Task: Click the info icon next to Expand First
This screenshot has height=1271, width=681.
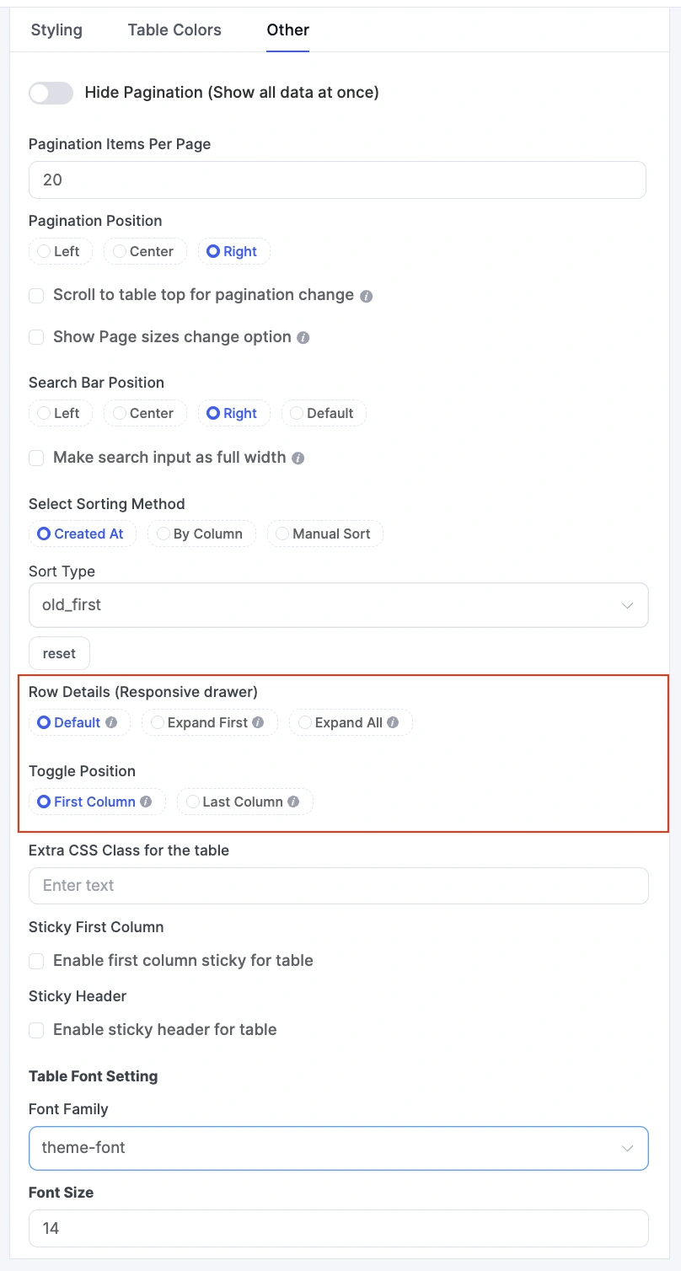Action: point(259,722)
